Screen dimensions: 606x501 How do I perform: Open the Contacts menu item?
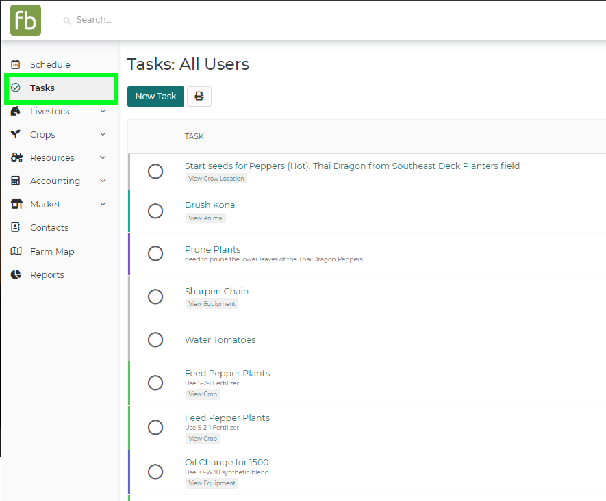pyautogui.click(x=49, y=227)
